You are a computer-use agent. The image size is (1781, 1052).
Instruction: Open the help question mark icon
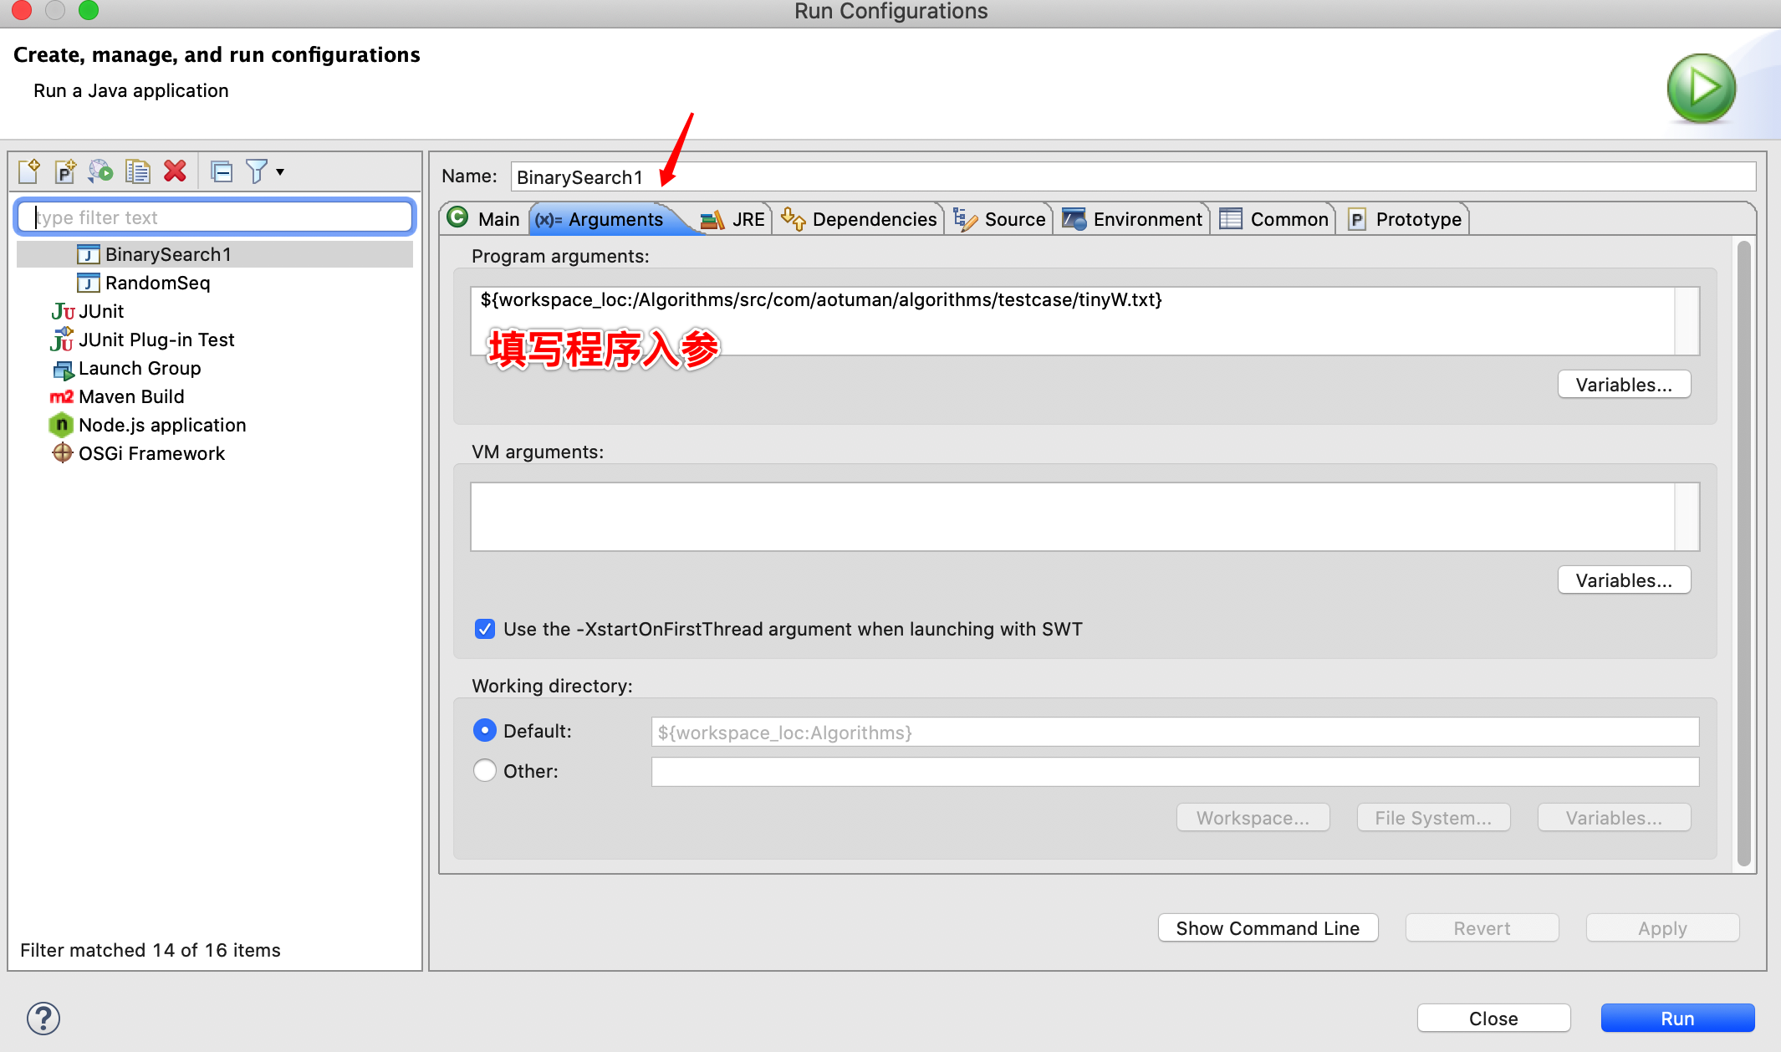coord(43,1018)
